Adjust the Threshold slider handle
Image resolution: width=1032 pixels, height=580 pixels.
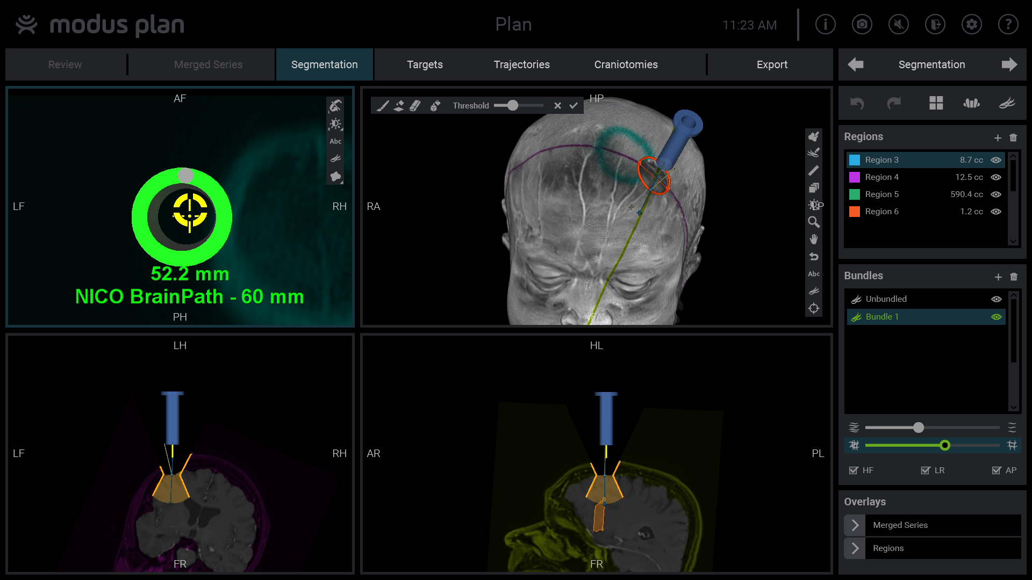point(513,106)
